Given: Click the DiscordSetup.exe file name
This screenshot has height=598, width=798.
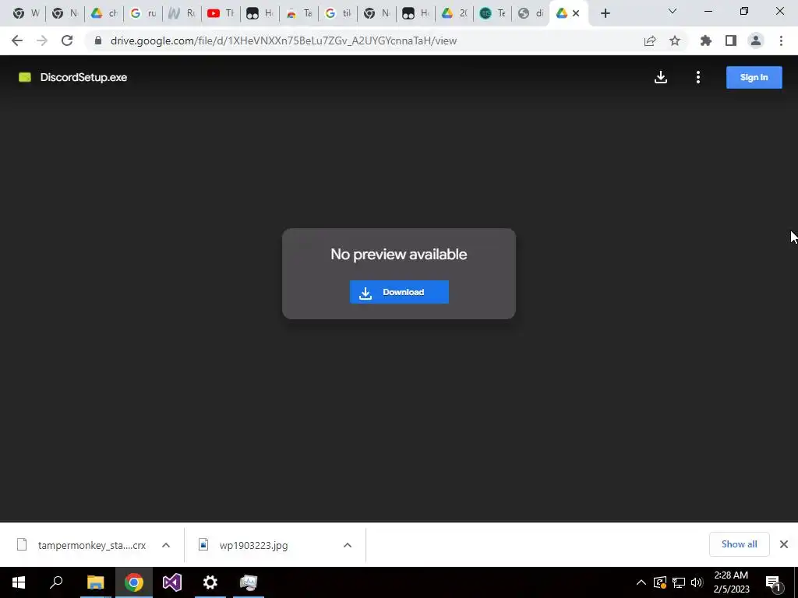Looking at the screenshot, I should [83, 77].
